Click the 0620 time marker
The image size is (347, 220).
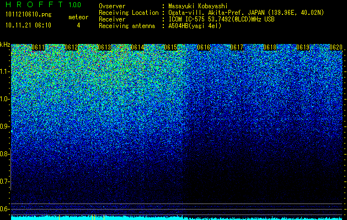tap(336, 47)
